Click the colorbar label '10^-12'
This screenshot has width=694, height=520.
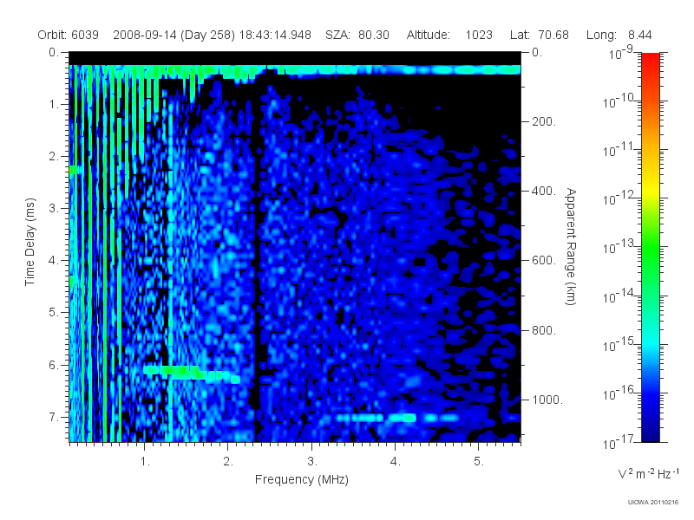(619, 198)
